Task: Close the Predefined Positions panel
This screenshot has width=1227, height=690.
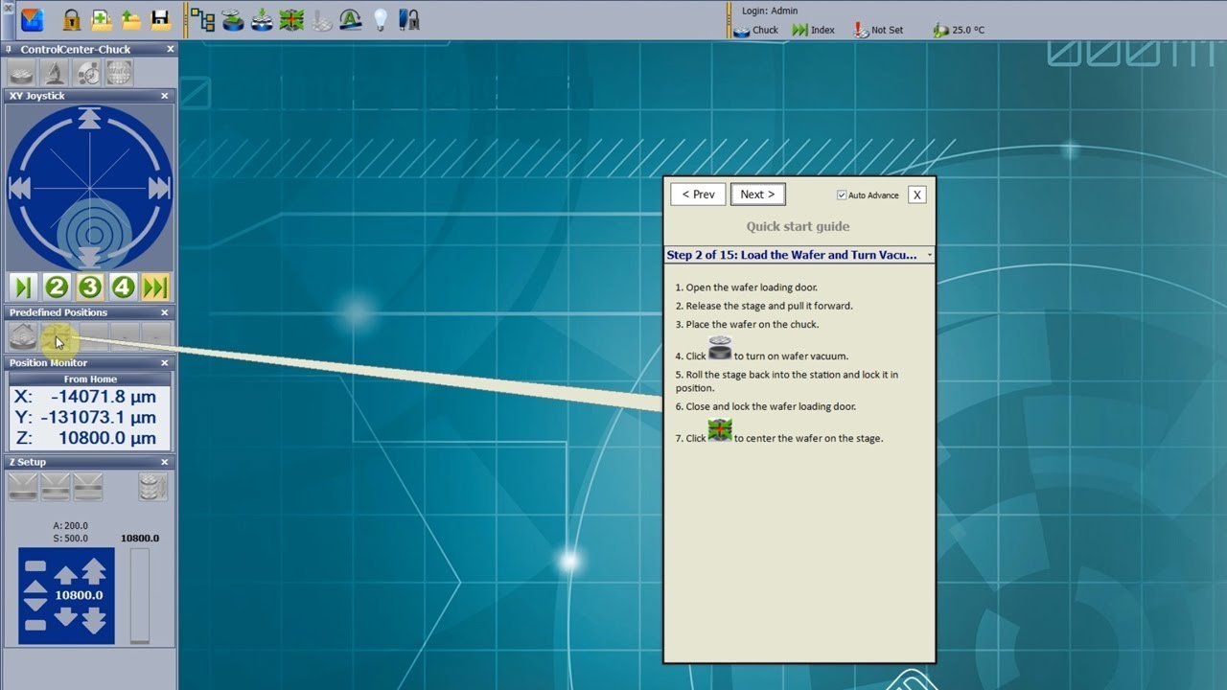Action: 165,312
